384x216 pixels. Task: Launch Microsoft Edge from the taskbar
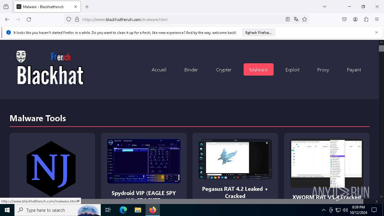pyautogui.click(x=123, y=210)
